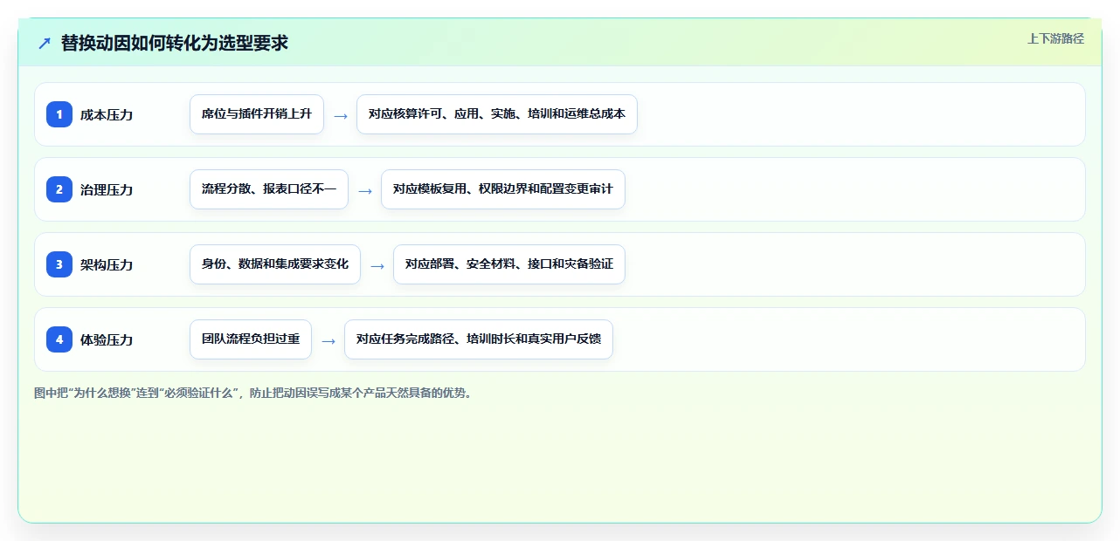Click the 对应核算许可、应用、实施、培训和运维总成本 chip
The image size is (1120, 541).
pos(497,114)
